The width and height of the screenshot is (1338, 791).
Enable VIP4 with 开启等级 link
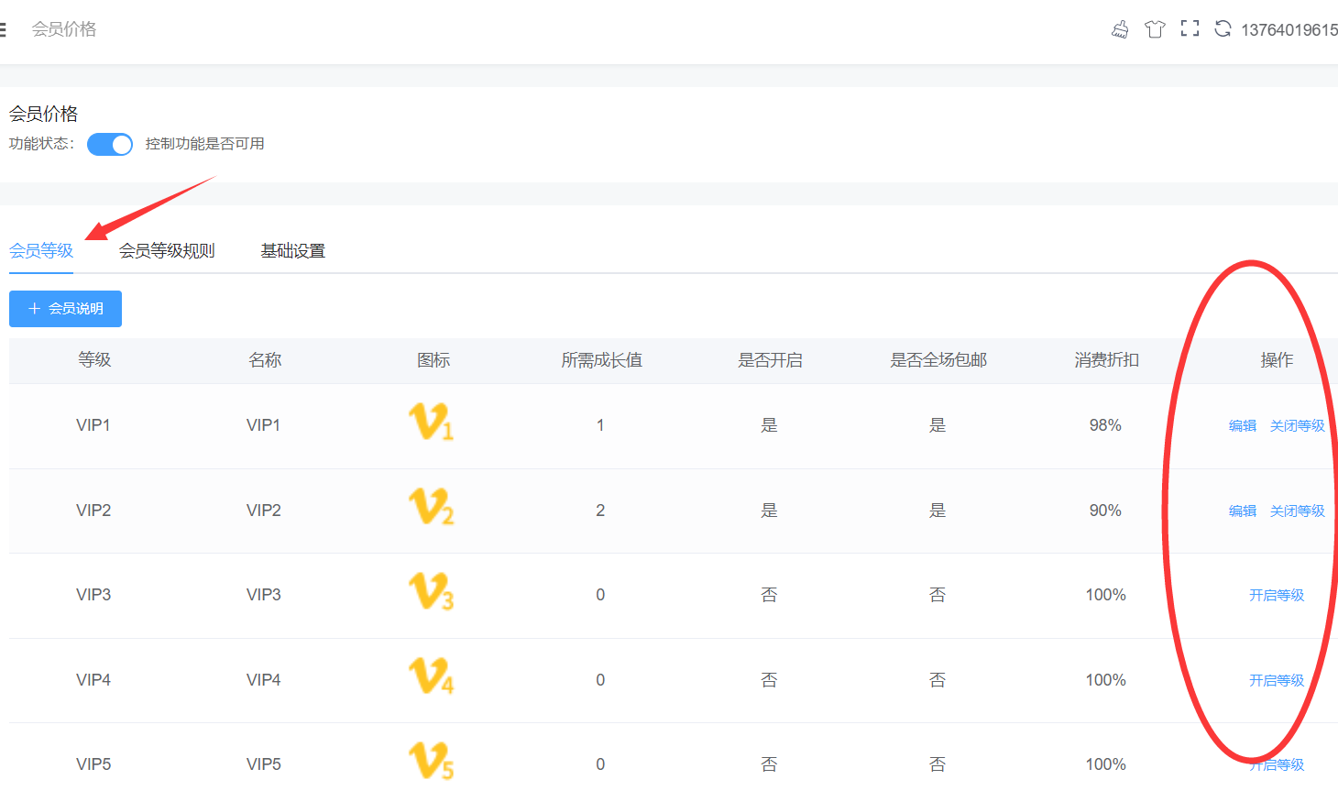[x=1277, y=680]
